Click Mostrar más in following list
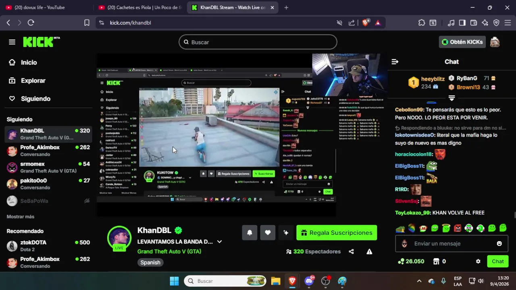The image size is (516, 290). (x=21, y=217)
